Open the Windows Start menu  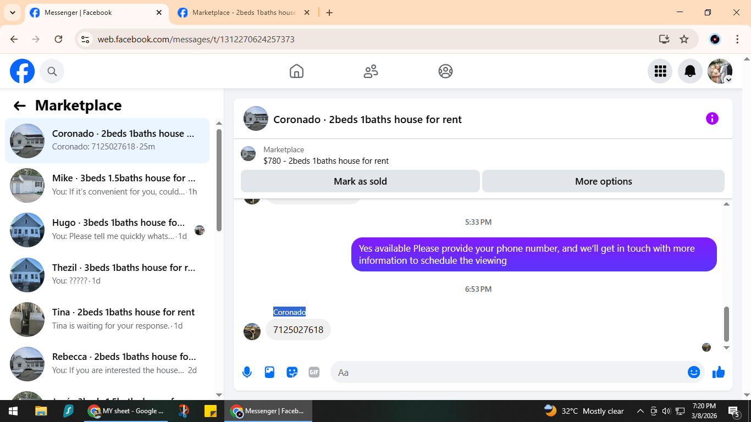tap(13, 411)
